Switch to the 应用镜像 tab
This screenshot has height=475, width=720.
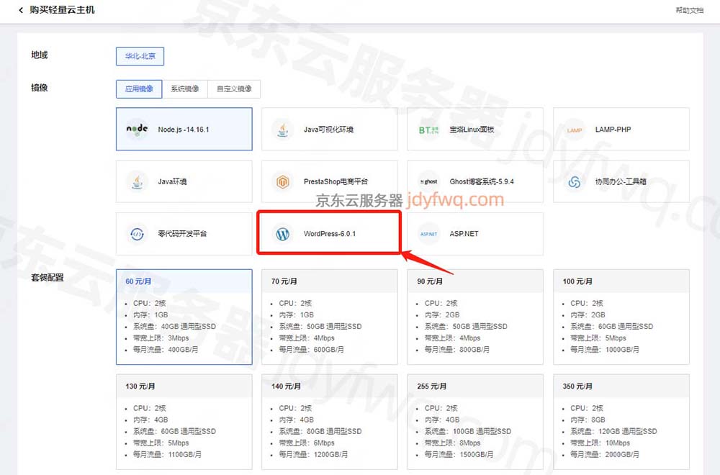click(139, 89)
